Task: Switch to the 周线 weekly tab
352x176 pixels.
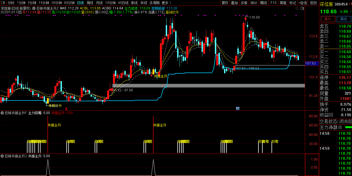Action: pyautogui.click(x=90, y=3)
